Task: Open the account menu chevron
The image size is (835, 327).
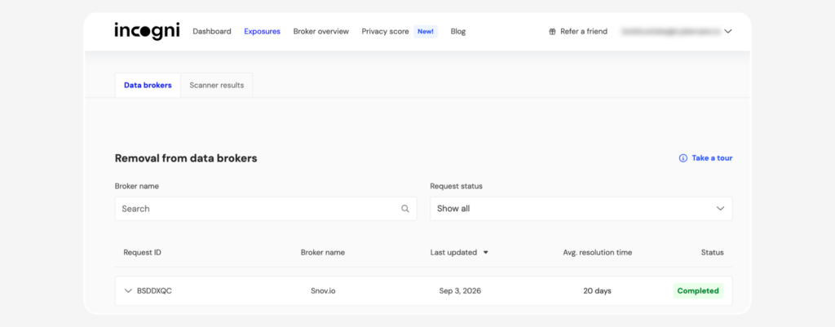Action: click(x=728, y=32)
